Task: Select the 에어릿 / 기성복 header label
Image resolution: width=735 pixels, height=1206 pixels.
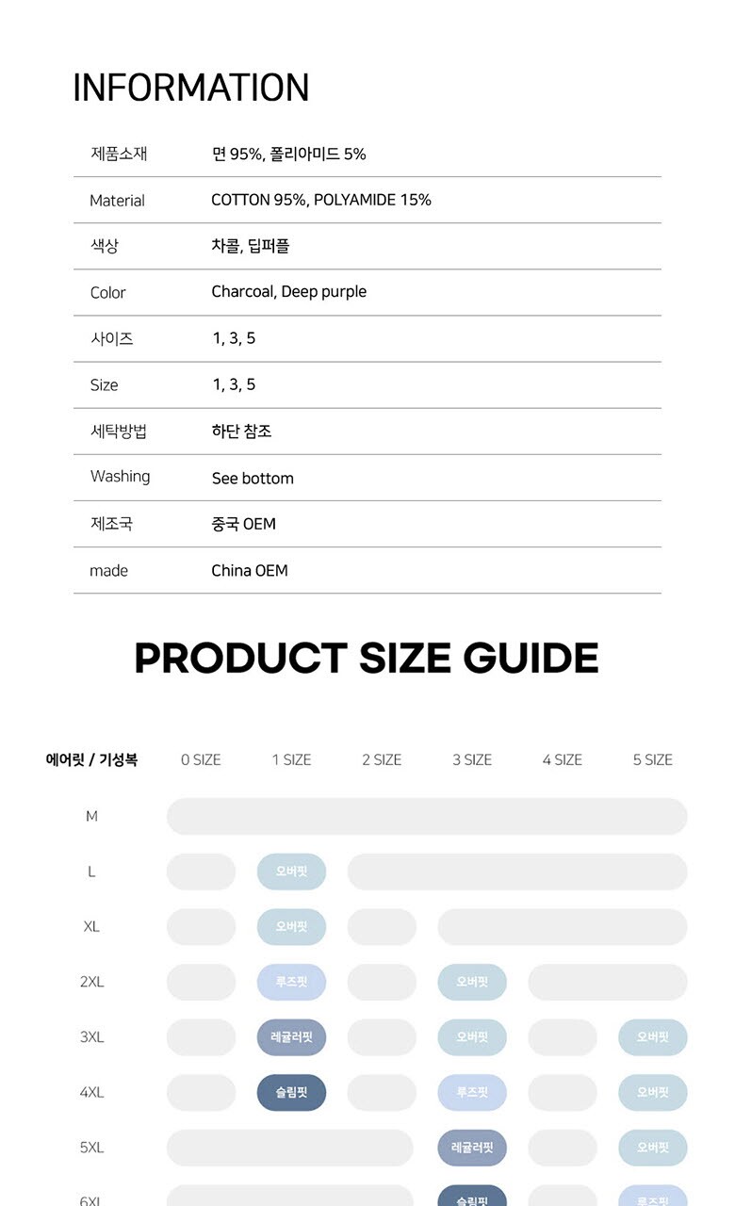Action: pyautogui.click(x=91, y=759)
